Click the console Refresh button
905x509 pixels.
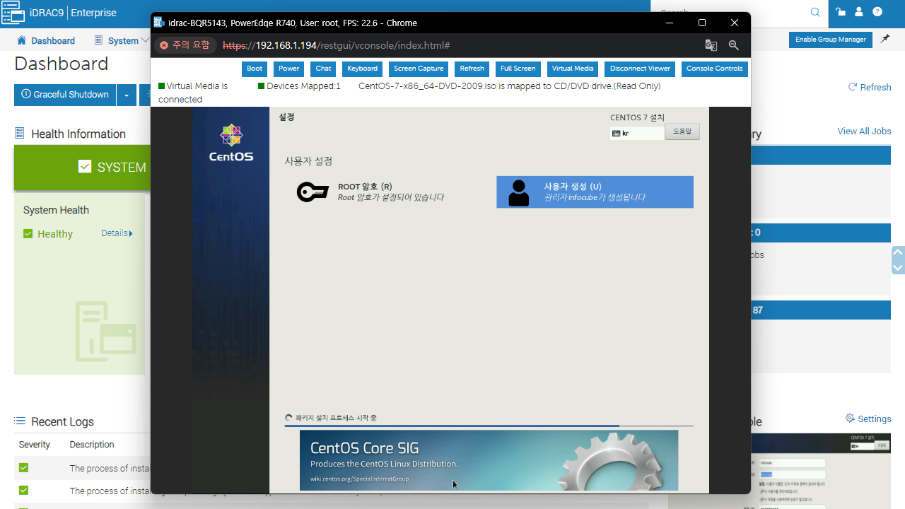(472, 69)
